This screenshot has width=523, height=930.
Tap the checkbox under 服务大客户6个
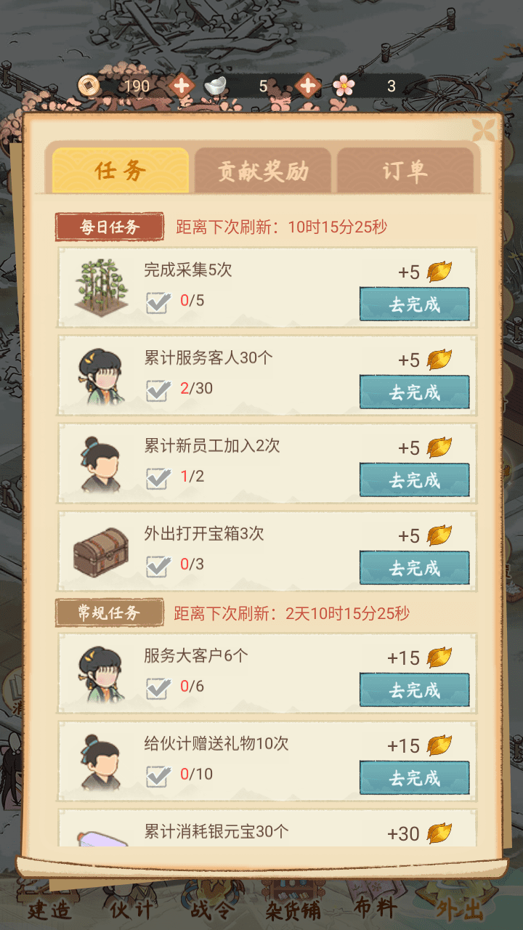[x=158, y=688]
